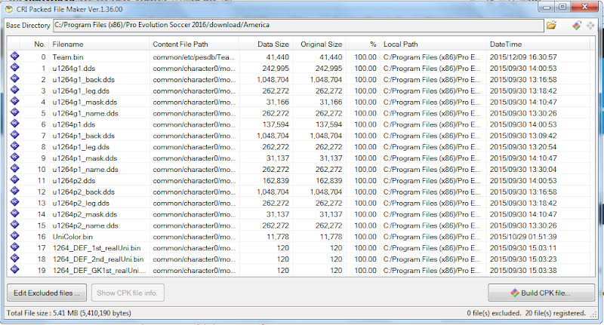This screenshot has width=604, height=325.
Task: Click the file icon for u1264p1_back.dds row
Action: [14, 135]
